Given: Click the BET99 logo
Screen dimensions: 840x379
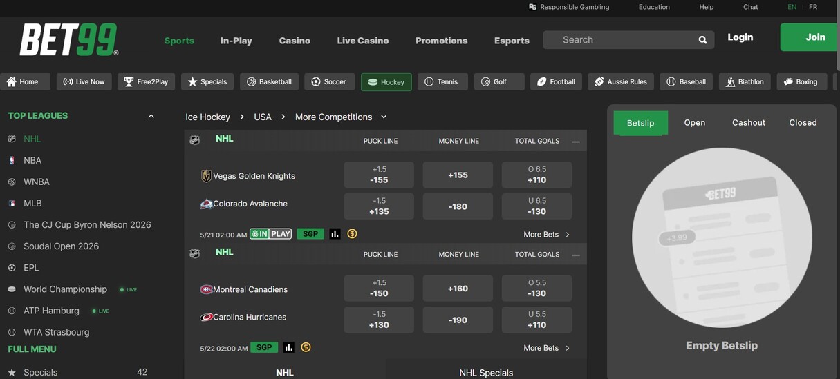Looking at the screenshot, I should 69,40.
